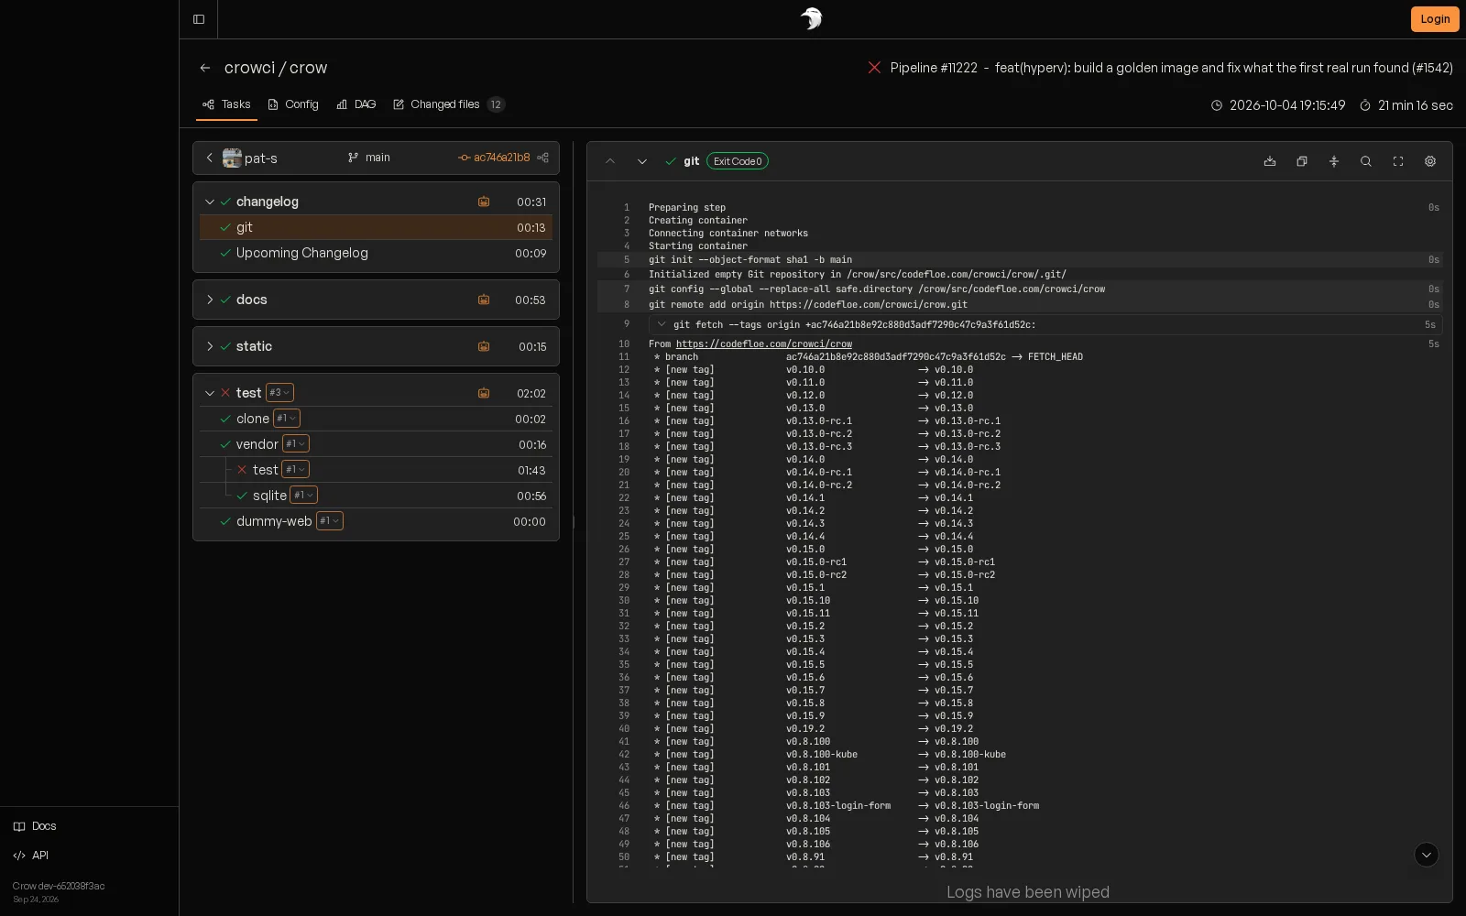Select the sqlite step

[x=390, y=496]
